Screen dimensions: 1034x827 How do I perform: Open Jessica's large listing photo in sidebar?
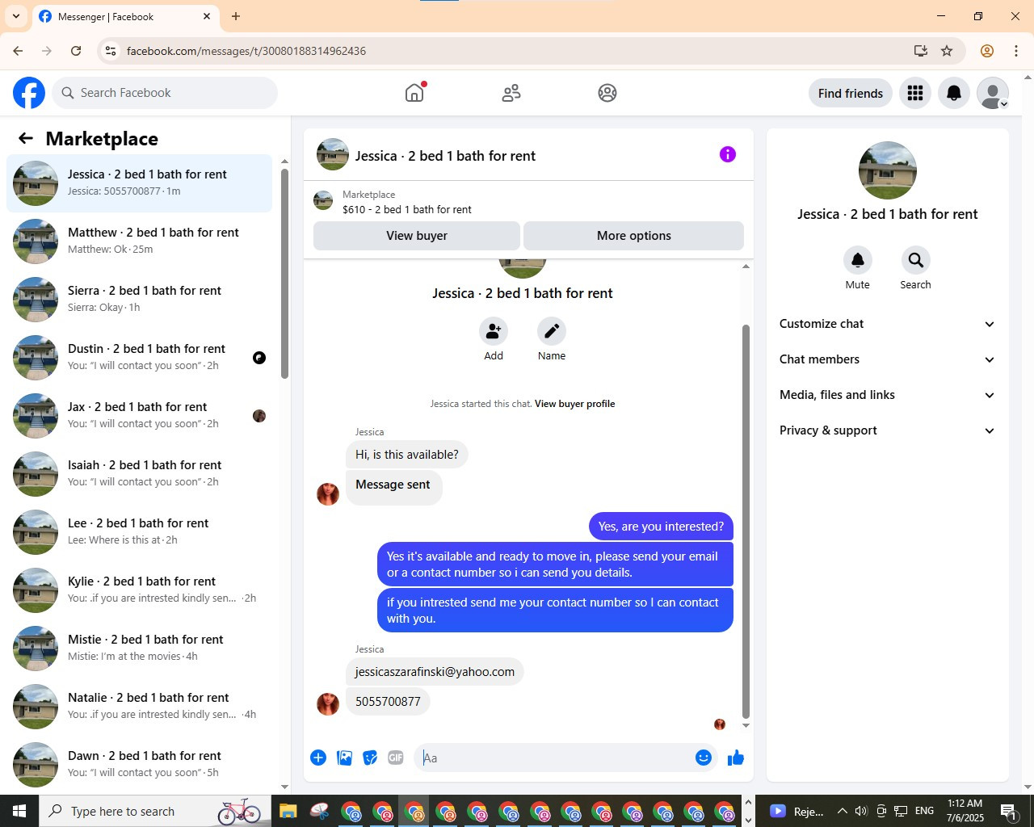point(888,170)
